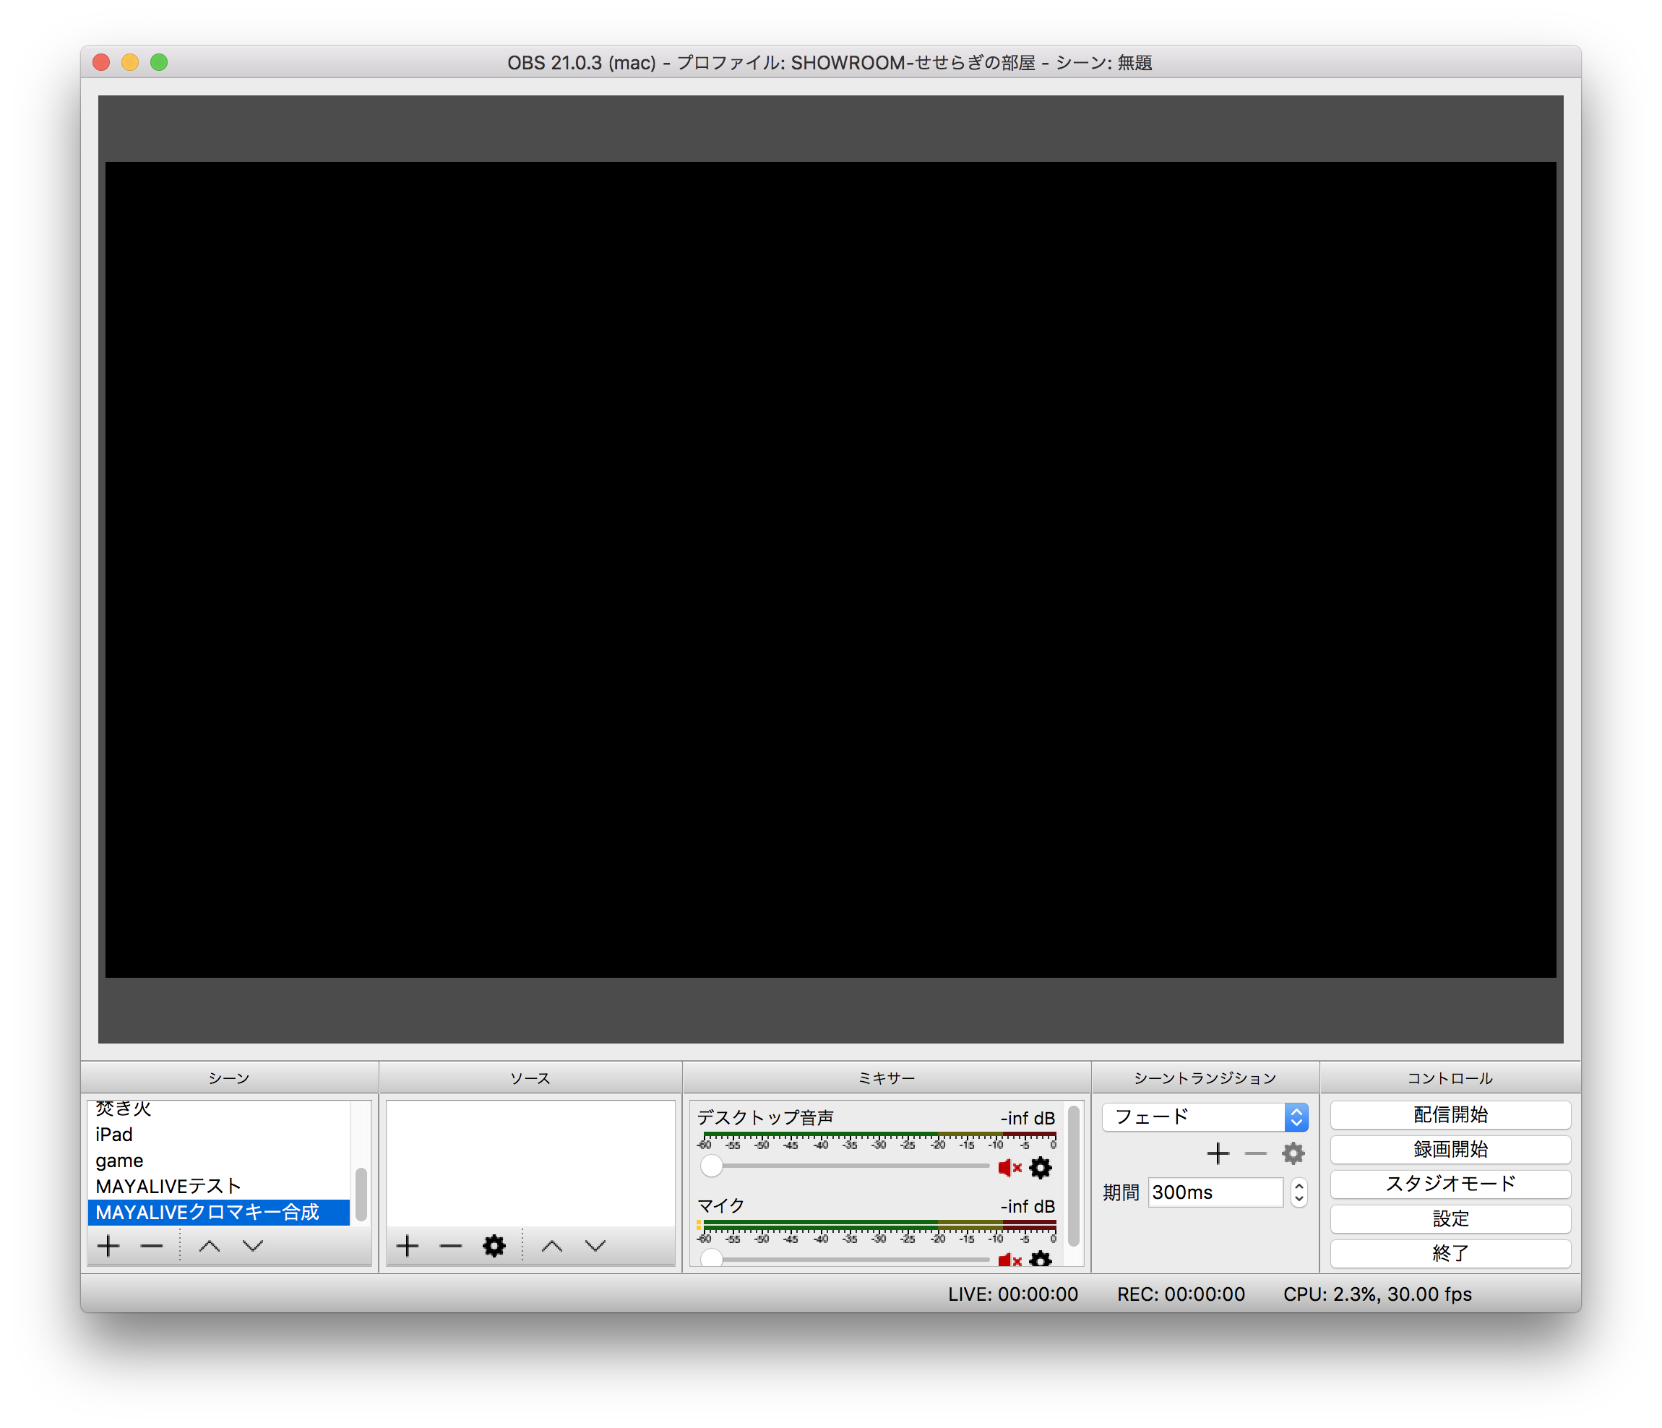Select the MAYALIVEクロマキー合成 scene

pyautogui.click(x=218, y=1212)
